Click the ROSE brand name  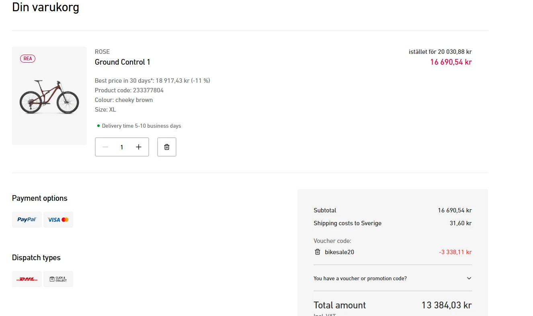coord(102,52)
